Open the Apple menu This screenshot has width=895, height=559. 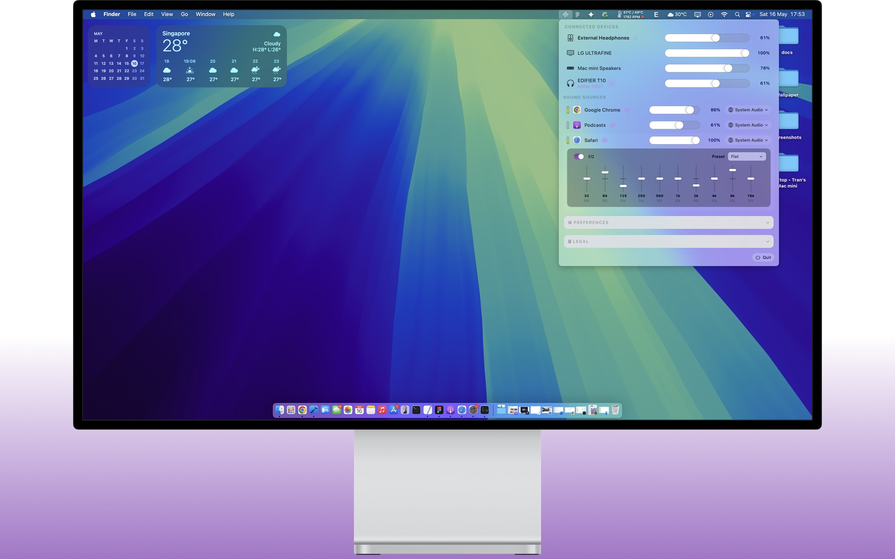93,14
